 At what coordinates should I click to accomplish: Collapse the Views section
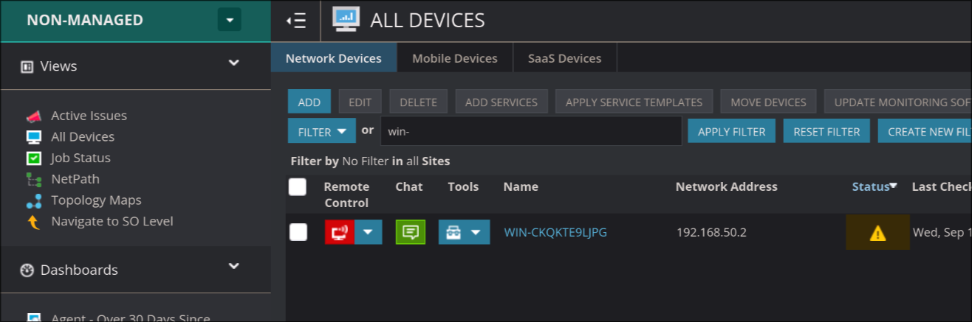click(234, 63)
